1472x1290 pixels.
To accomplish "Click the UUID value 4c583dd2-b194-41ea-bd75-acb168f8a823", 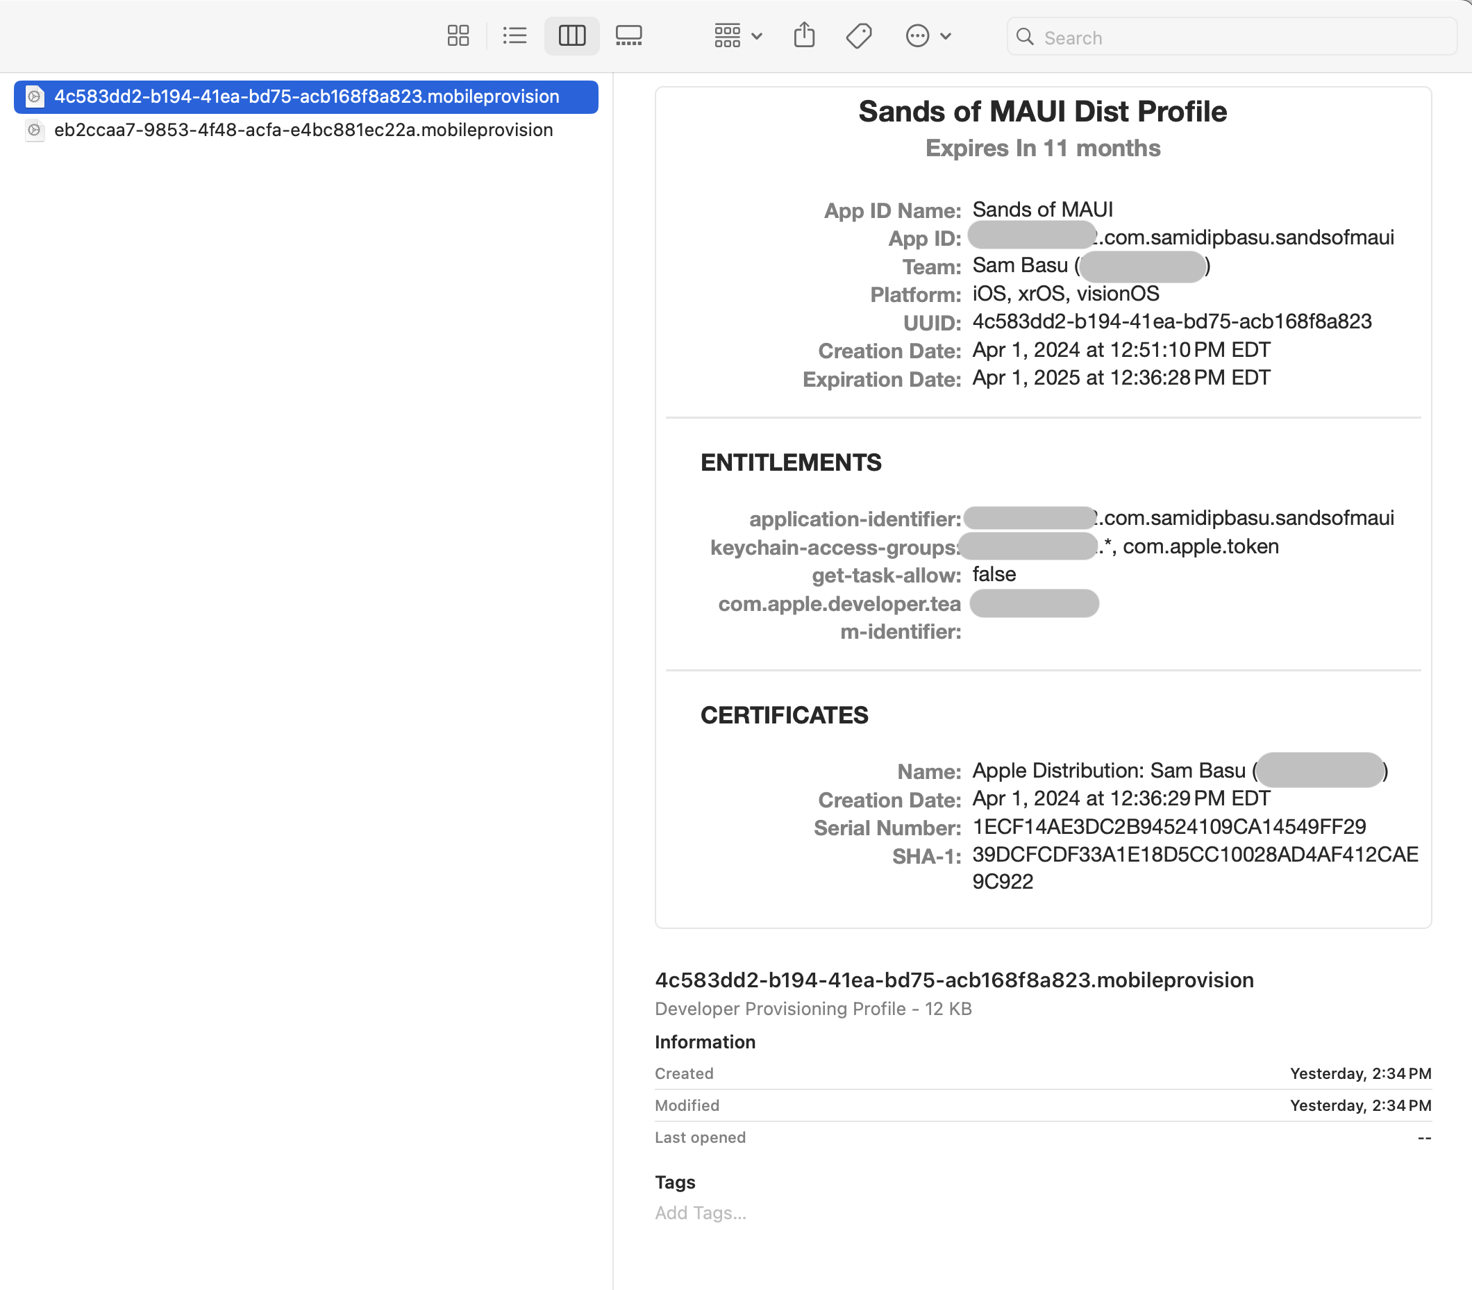I will [x=1172, y=321].
